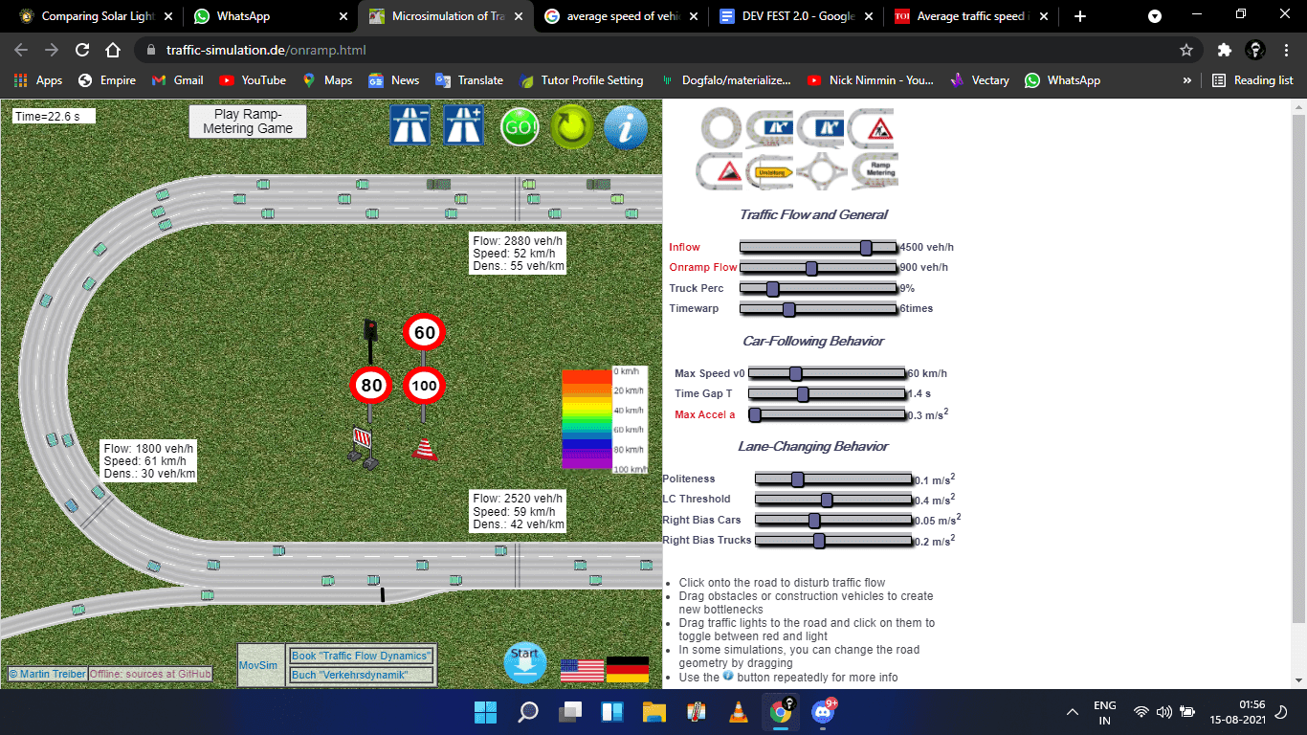Open Buch "Verkehrsdynamik" link

coord(362,676)
